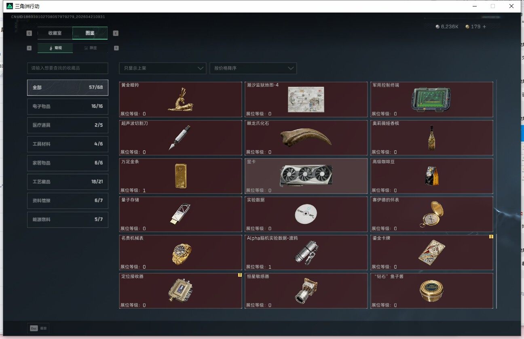Viewport: 524px width, 339px height.
Task: Toggle the 限定 limited collection mode
Action: [91, 48]
